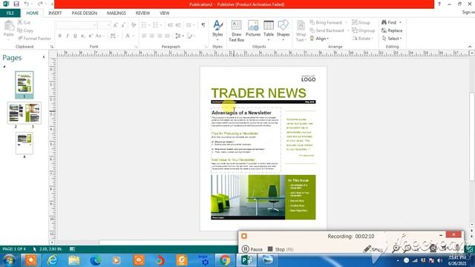The height and width of the screenshot is (267, 475).
Task: Open the Select dropdown
Action: [392, 39]
